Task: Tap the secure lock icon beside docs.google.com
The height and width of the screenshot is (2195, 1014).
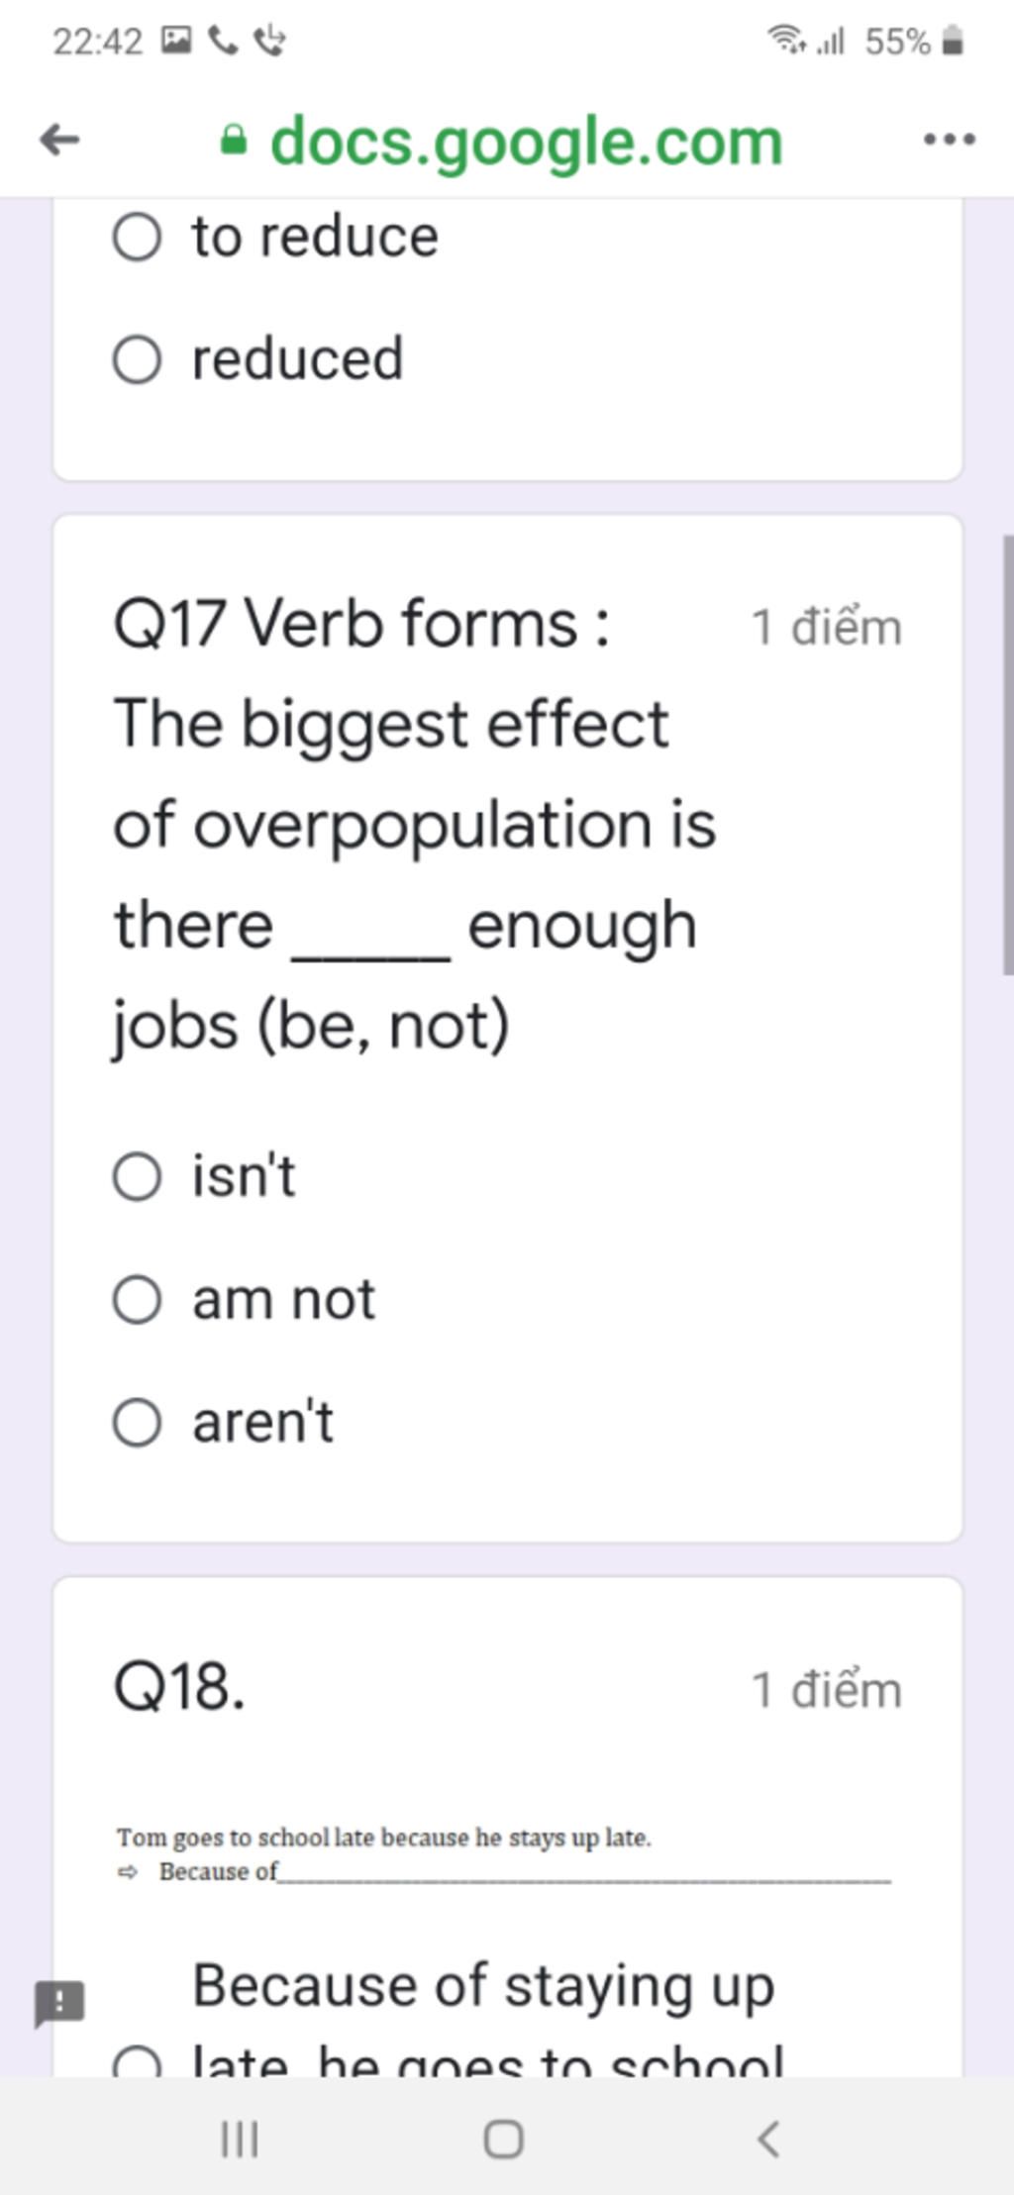Action: 233,141
